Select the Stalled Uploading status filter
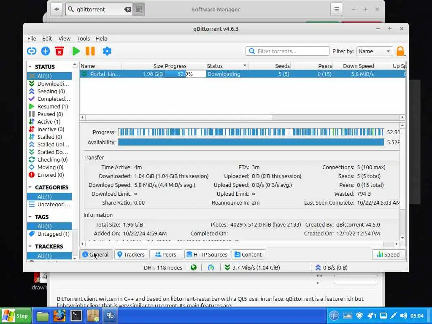Viewport: 432px width, 324px height. click(49, 144)
